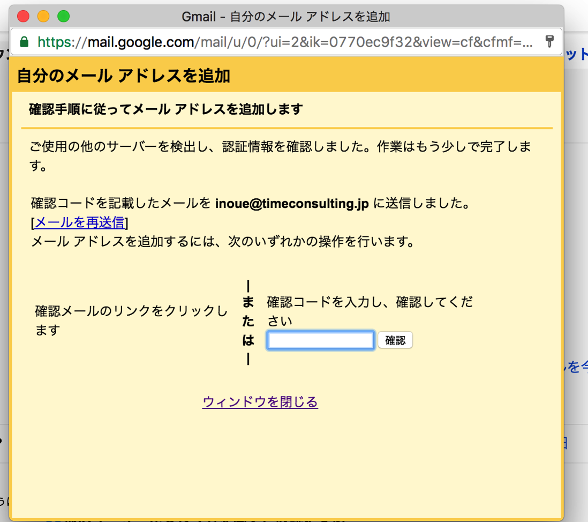Screen dimensions: 588x522
Task: Click the window title Gmail - 自分のメール アドレスを追加
Action: 286,17
